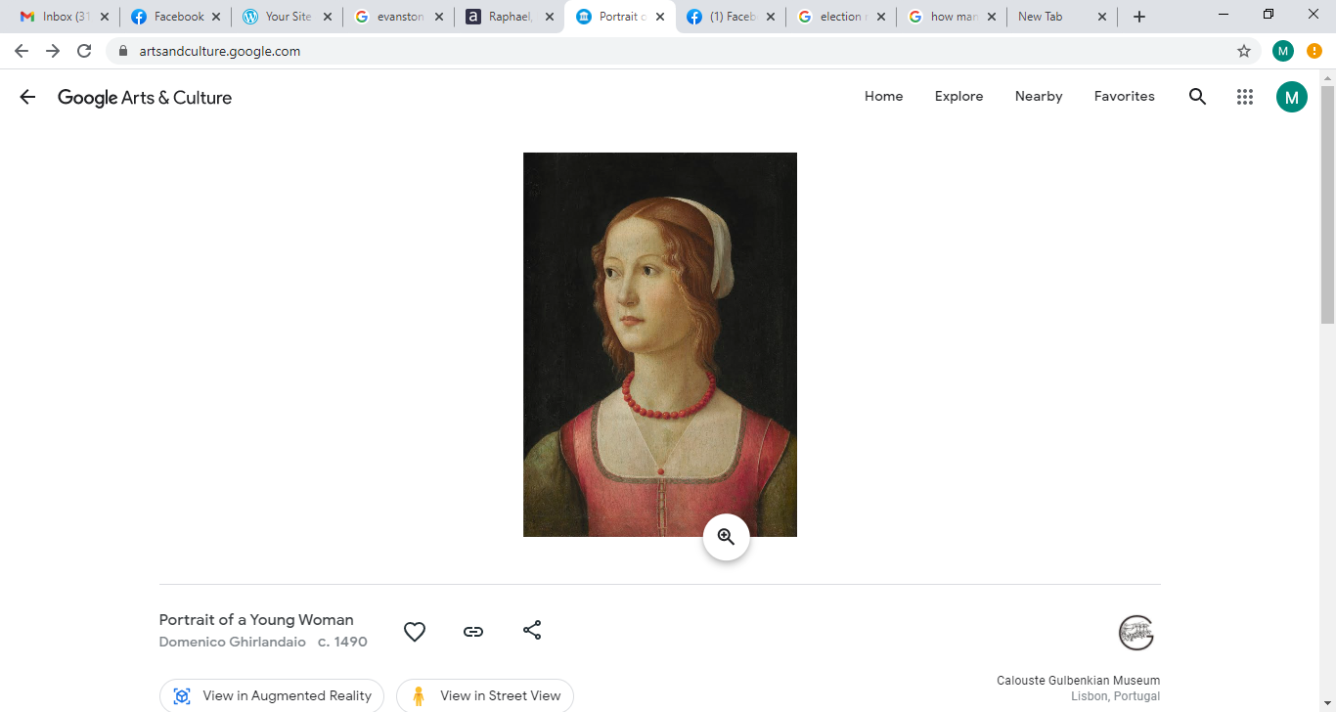Click View in Street View button
Screen dimensions: 1336x712
(x=485, y=696)
